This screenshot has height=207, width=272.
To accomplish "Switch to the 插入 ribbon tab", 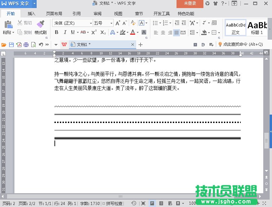I will (x=32, y=14).
